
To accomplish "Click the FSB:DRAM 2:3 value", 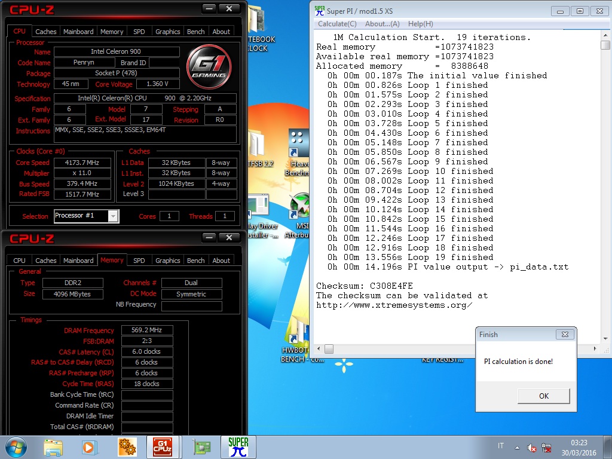I will 147,341.
